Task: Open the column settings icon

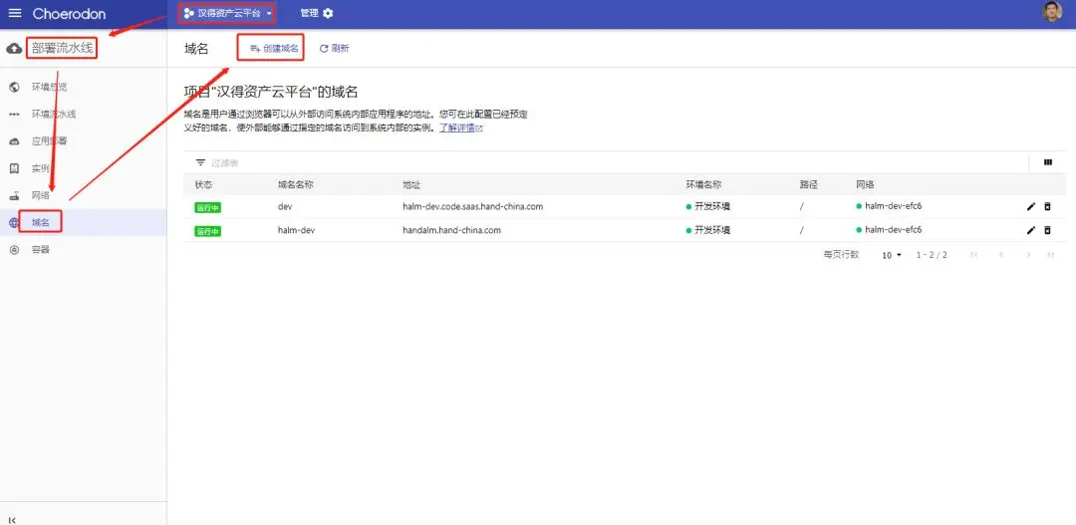Action: [x=1048, y=162]
